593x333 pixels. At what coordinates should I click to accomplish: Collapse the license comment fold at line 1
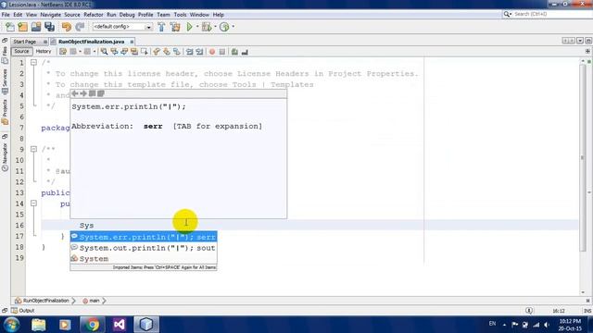pos(33,62)
